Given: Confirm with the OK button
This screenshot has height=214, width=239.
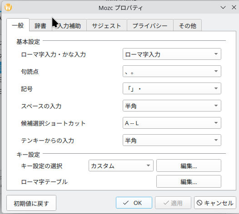Looking at the screenshot, I should [134, 203].
